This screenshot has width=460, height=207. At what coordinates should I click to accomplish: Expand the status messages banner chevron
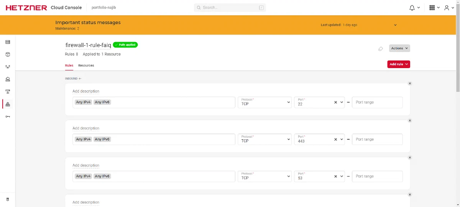pyautogui.click(x=395, y=25)
